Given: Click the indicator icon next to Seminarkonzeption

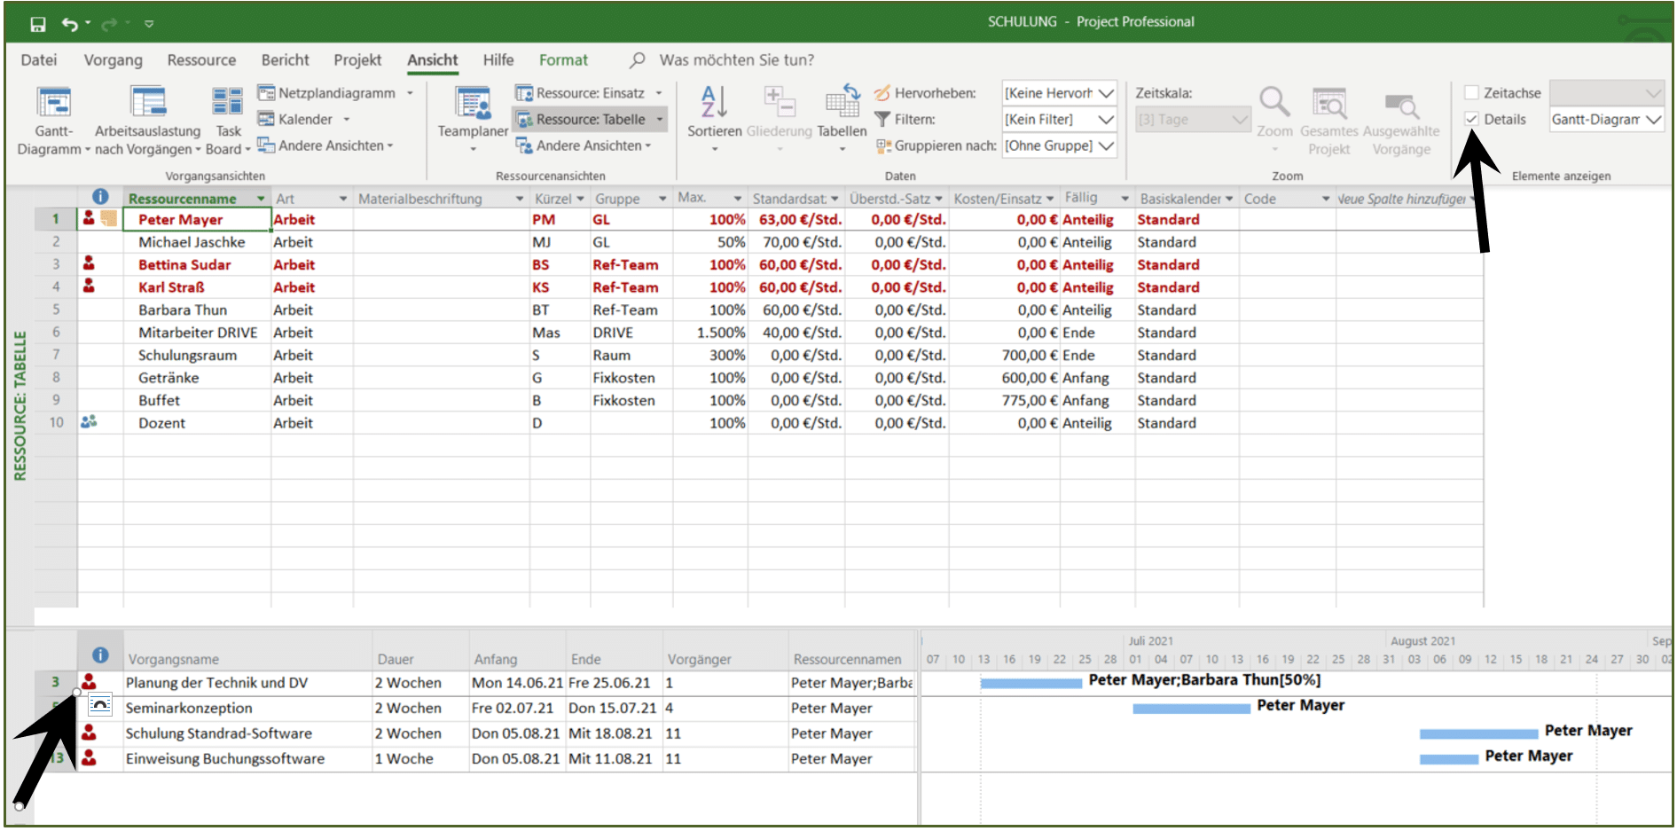Looking at the screenshot, I should 100,706.
